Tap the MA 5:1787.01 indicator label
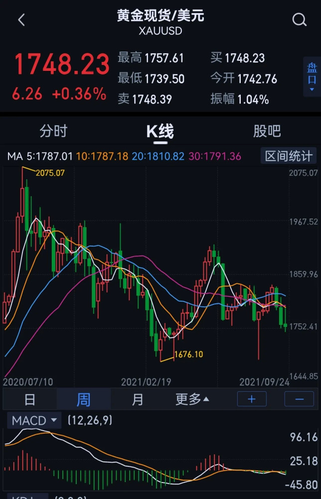This screenshot has width=321, height=499. tap(40, 156)
